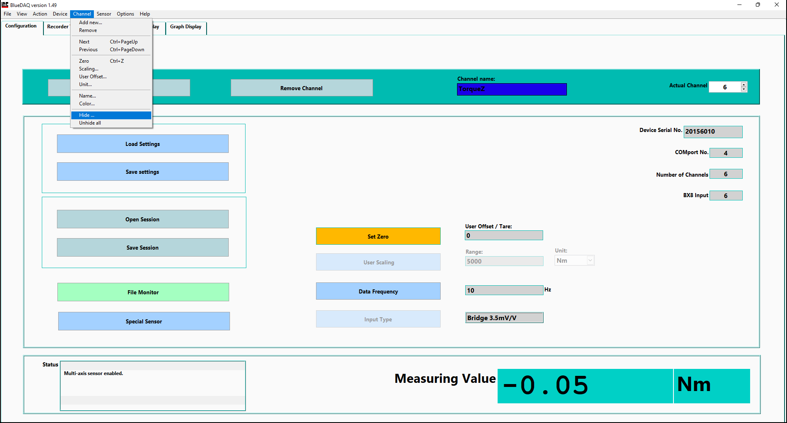Increment the Actual Channel spinner up arrow
This screenshot has height=423, width=787.
(x=744, y=84)
